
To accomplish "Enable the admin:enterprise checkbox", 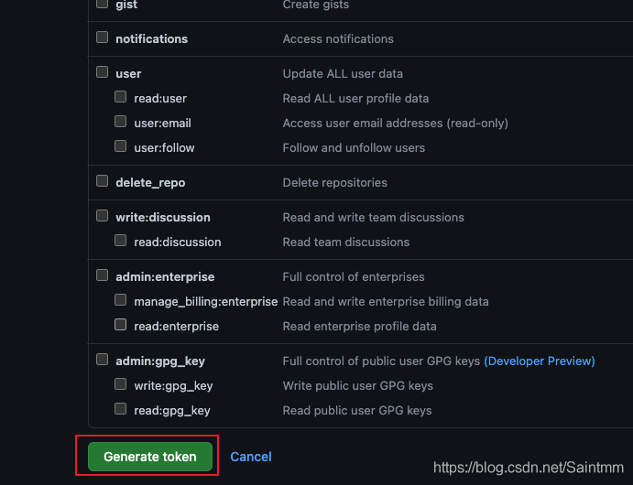I will point(103,275).
